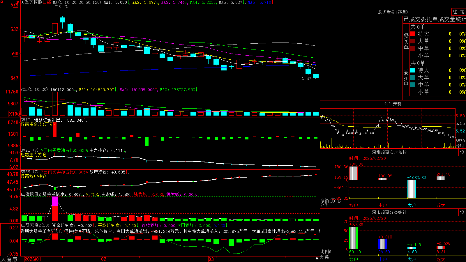Click the teal 中单 sell-order color square
The height and width of the screenshot is (262, 466).
(412, 85)
